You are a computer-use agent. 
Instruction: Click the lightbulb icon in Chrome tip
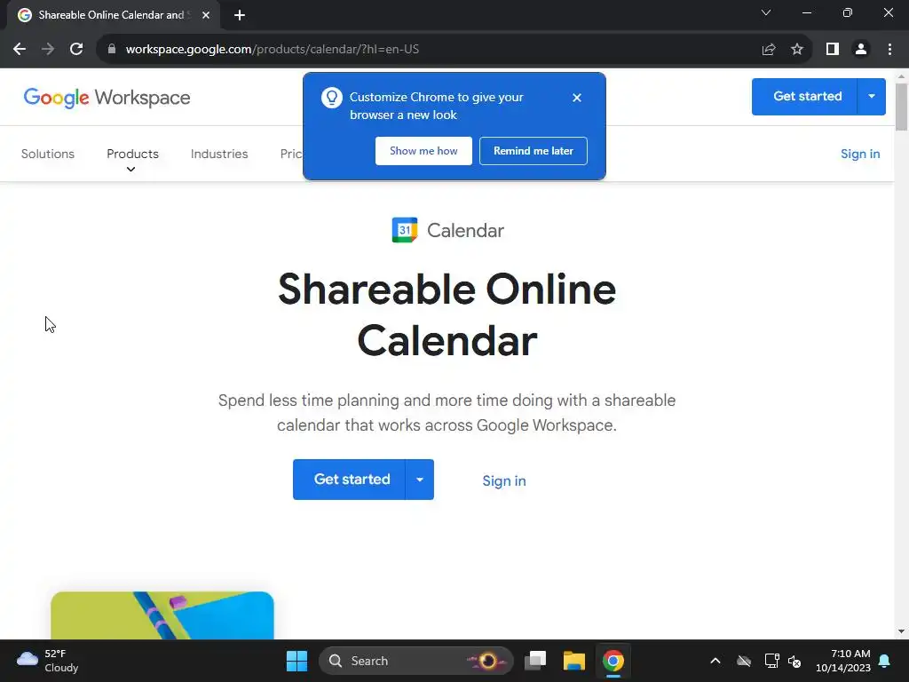click(x=332, y=98)
